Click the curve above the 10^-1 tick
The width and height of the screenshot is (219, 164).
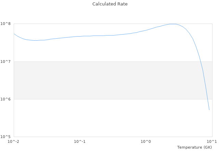[80, 36]
